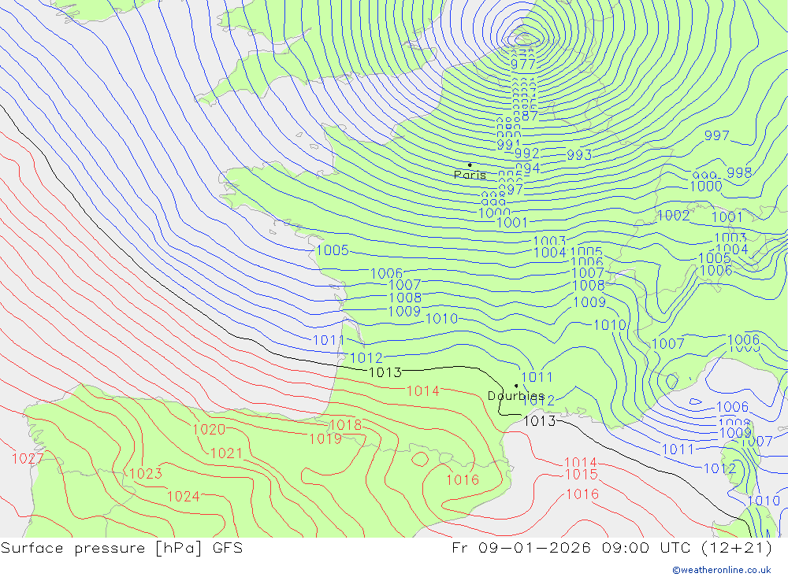Click the 997 label in the northeast
This screenshot has width=788, height=577.
716,135
